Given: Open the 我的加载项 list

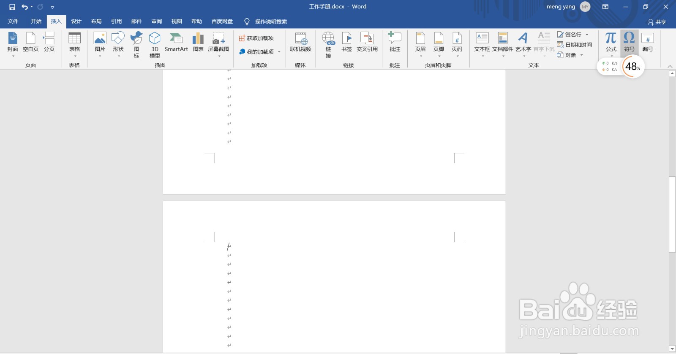Looking at the screenshot, I should pyautogui.click(x=256, y=52).
